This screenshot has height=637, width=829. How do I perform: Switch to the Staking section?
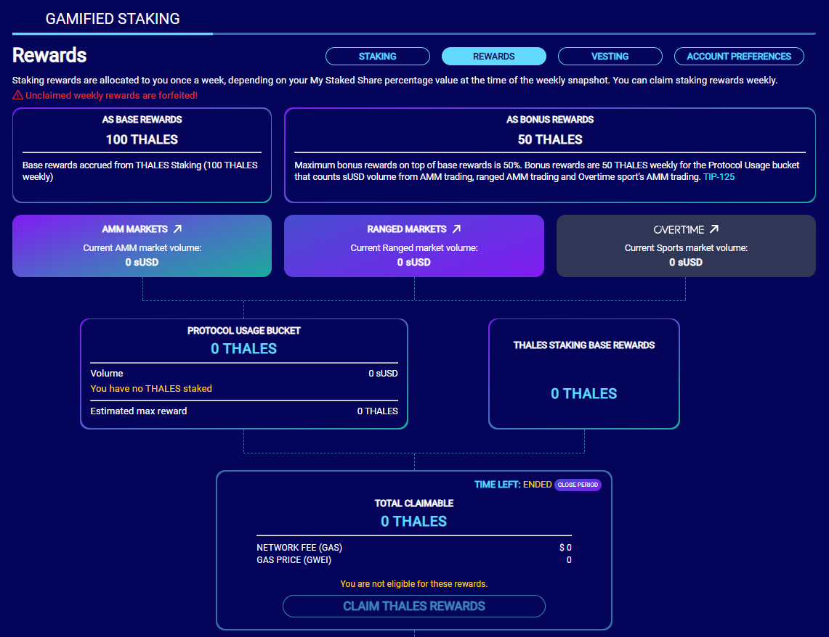pyautogui.click(x=378, y=57)
